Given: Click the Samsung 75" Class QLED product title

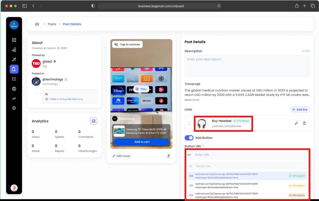Looking at the screenshot, I should (146, 131).
